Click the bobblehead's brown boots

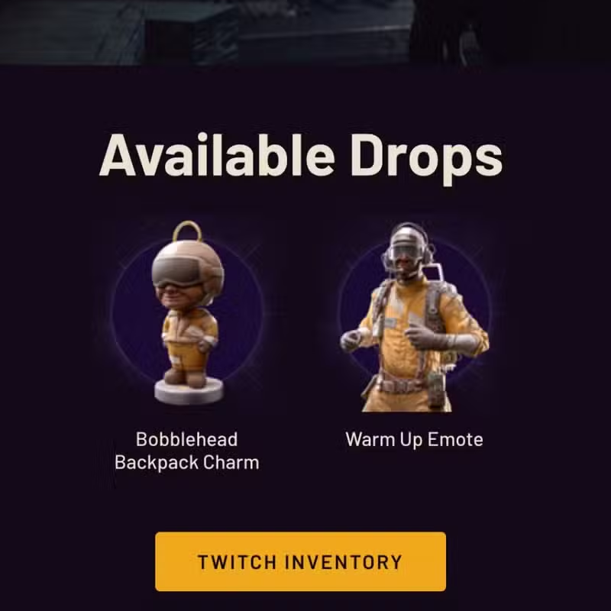(185, 376)
